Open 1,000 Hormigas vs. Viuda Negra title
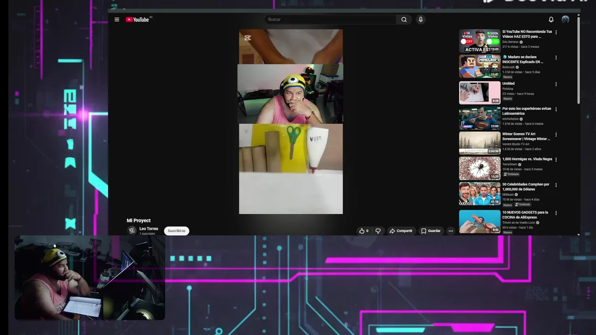 coord(527,159)
